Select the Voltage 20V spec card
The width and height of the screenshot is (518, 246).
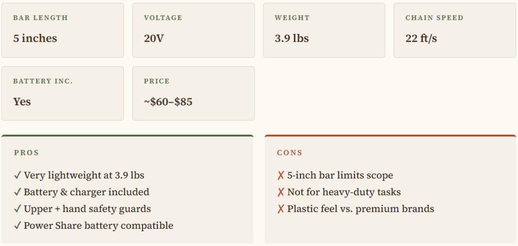pos(193,30)
